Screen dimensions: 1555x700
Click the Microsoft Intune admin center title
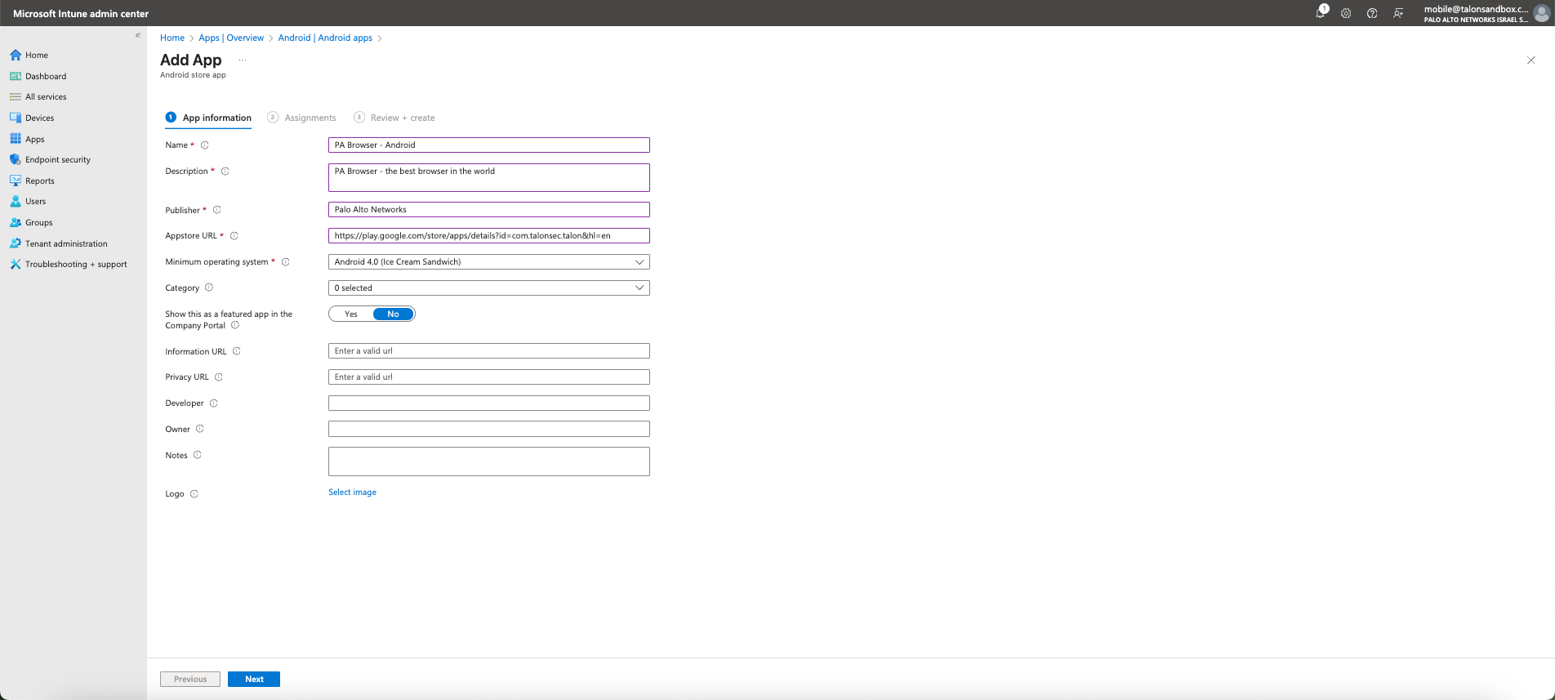pyautogui.click(x=81, y=14)
